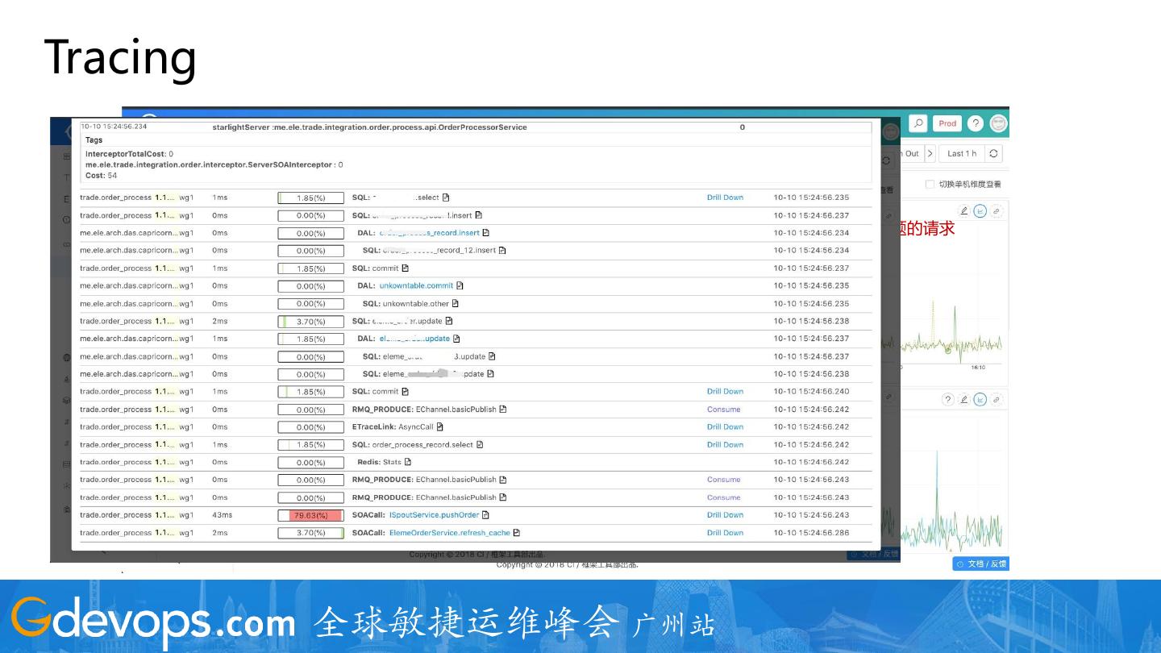Switch the Prod environment button
Viewport: 1161px width, 653px height.
(x=947, y=123)
